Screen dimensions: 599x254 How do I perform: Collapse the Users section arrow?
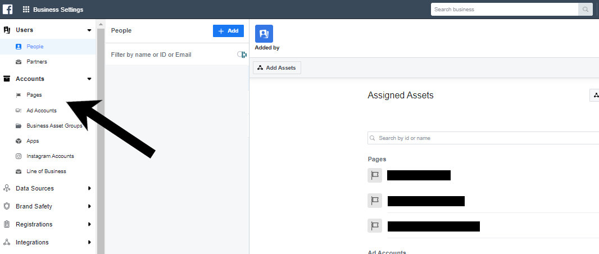coord(89,30)
